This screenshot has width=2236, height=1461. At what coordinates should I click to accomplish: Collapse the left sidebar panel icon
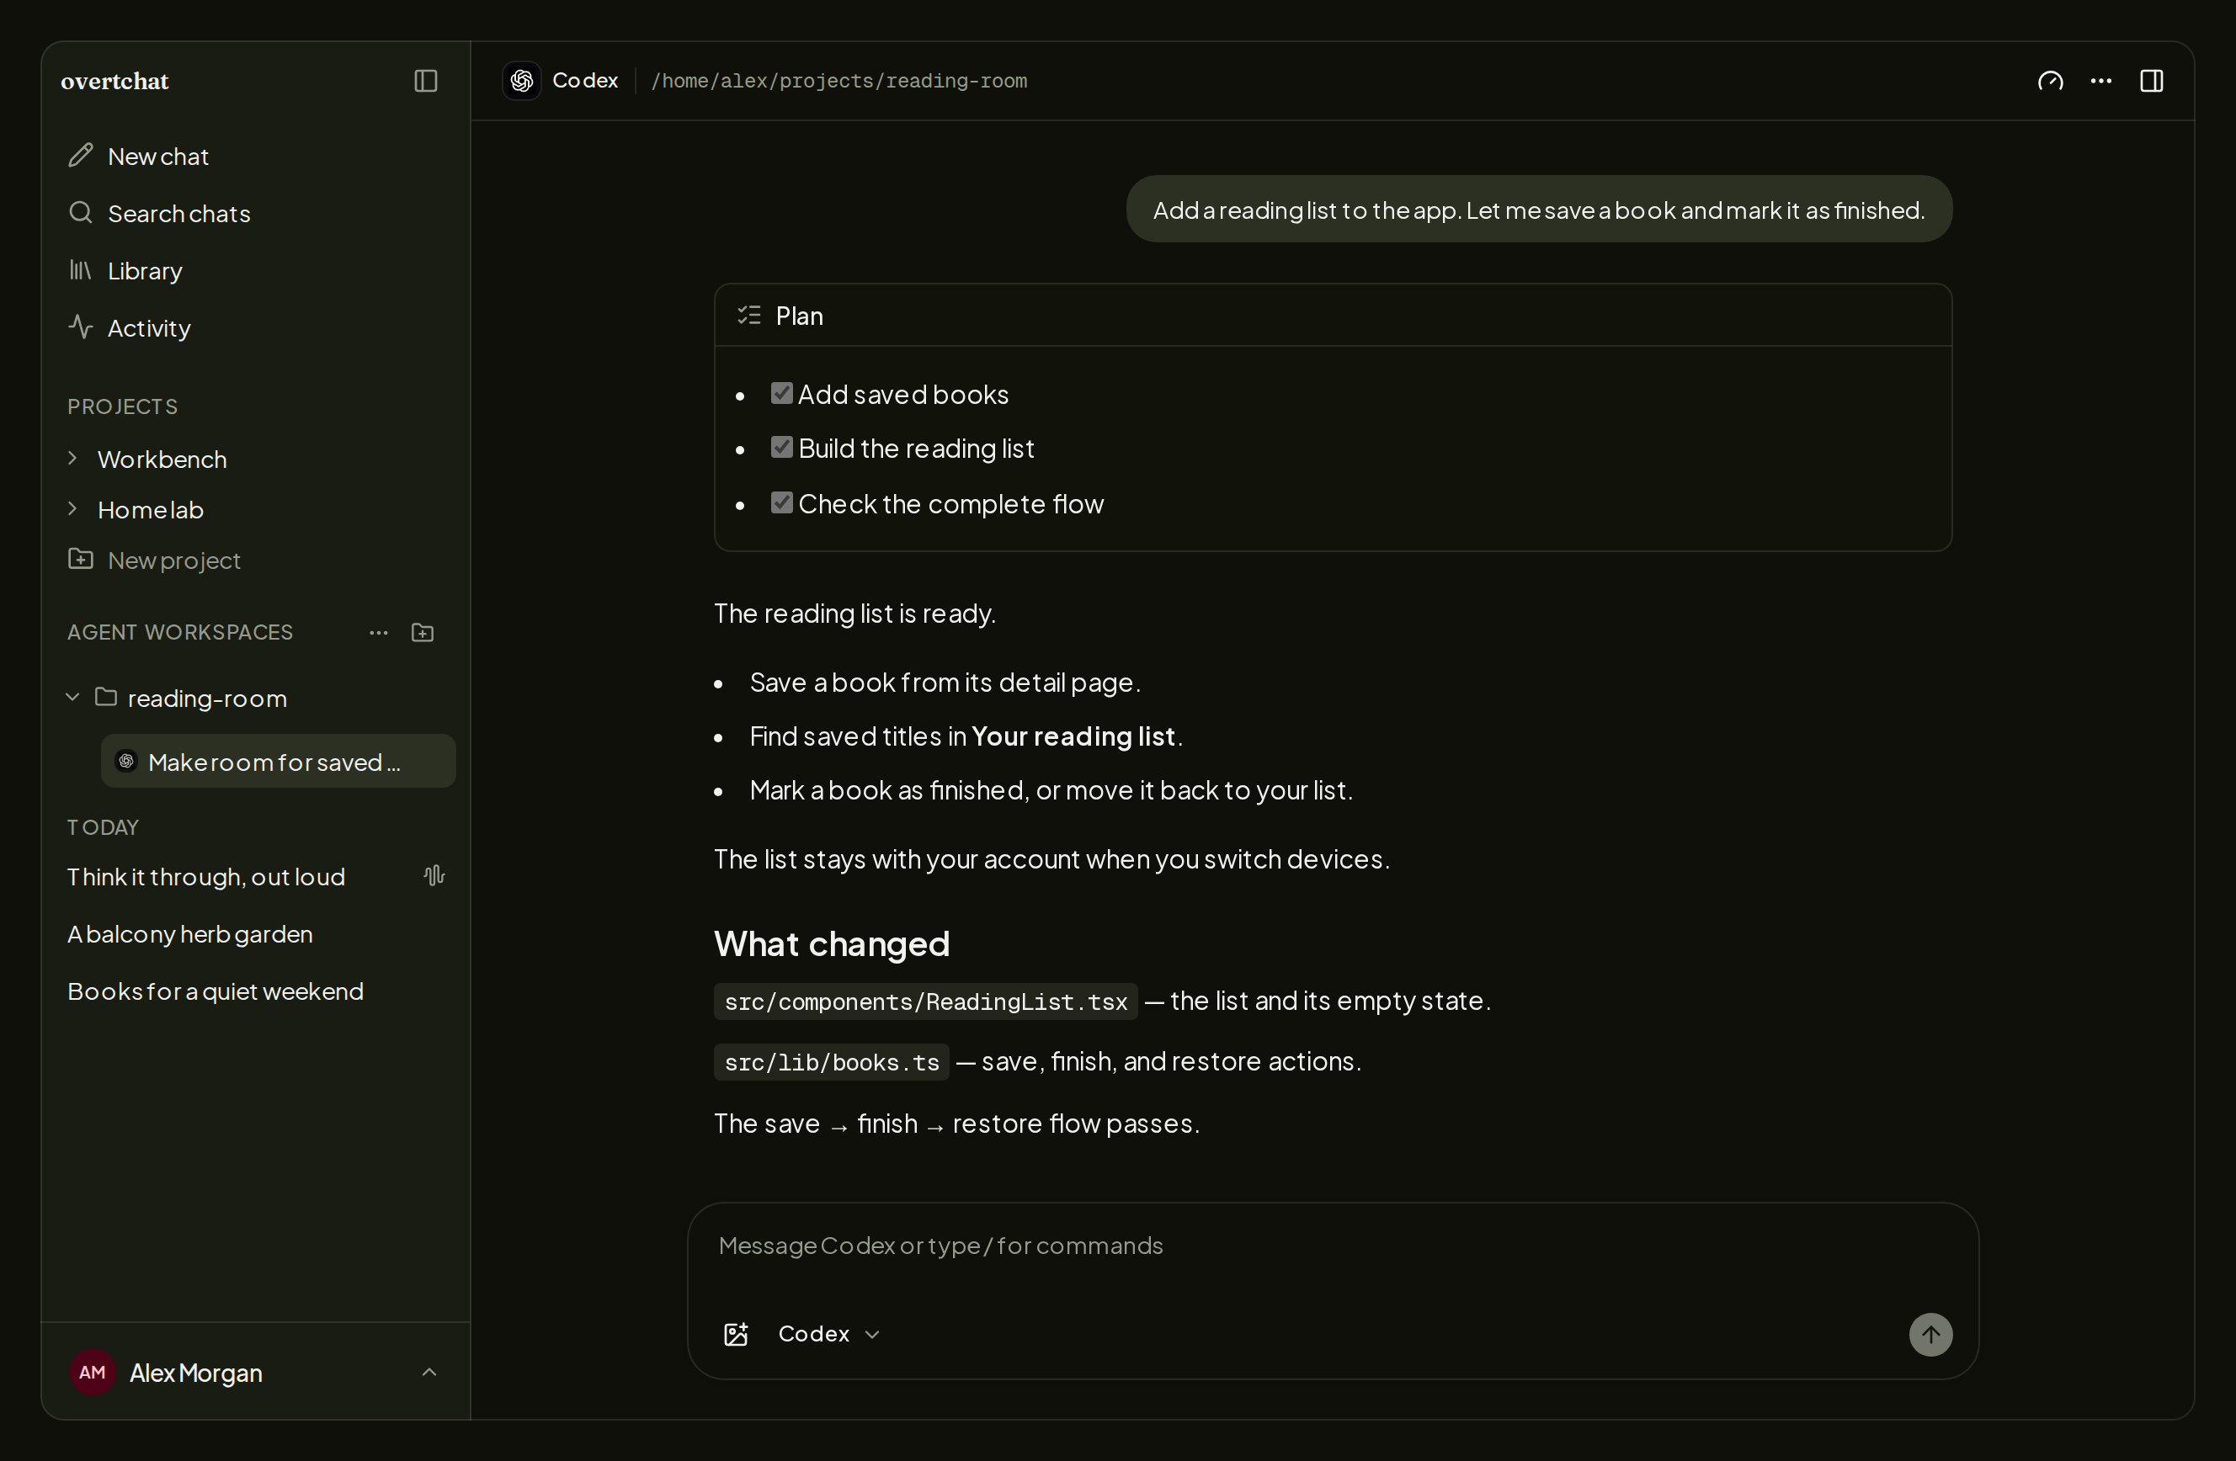click(x=426, y=81)
